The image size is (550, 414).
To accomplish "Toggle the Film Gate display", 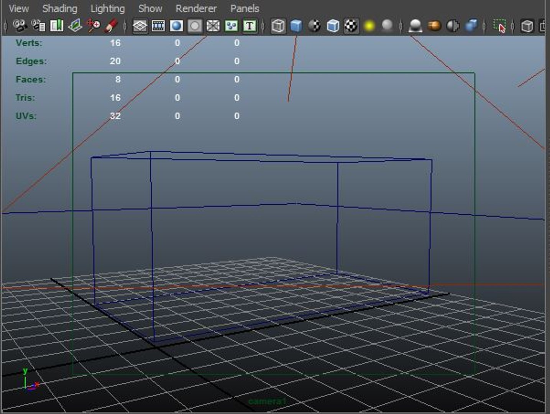I will click(x=158, y=26).
